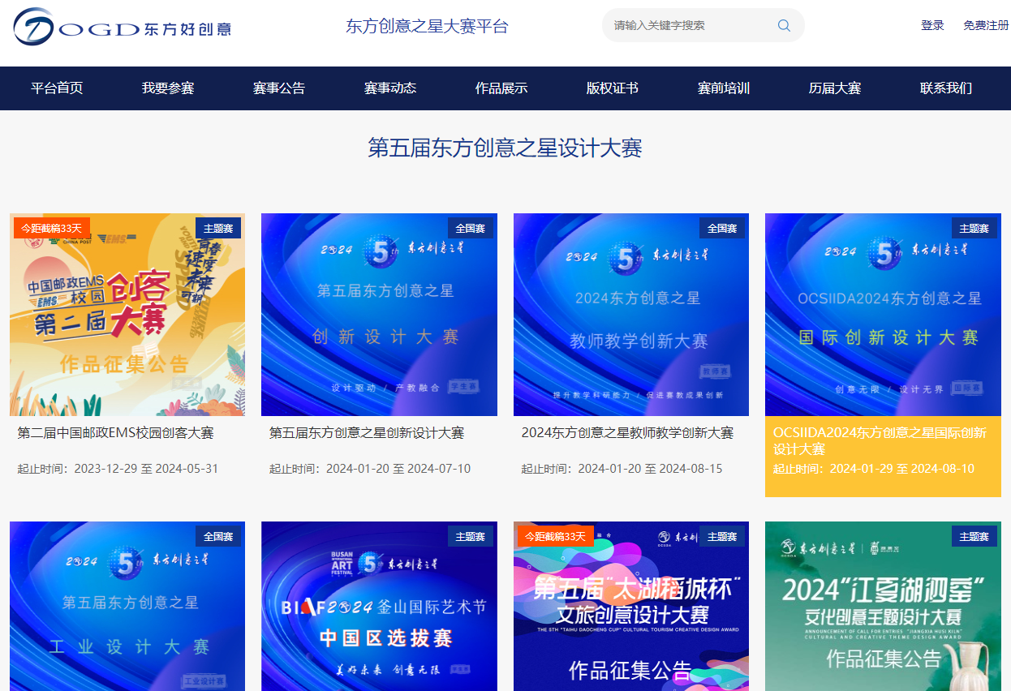Click the 免费注册 registration link
This screenshot has height=691, width=1011.
click(x=985, y=25)
